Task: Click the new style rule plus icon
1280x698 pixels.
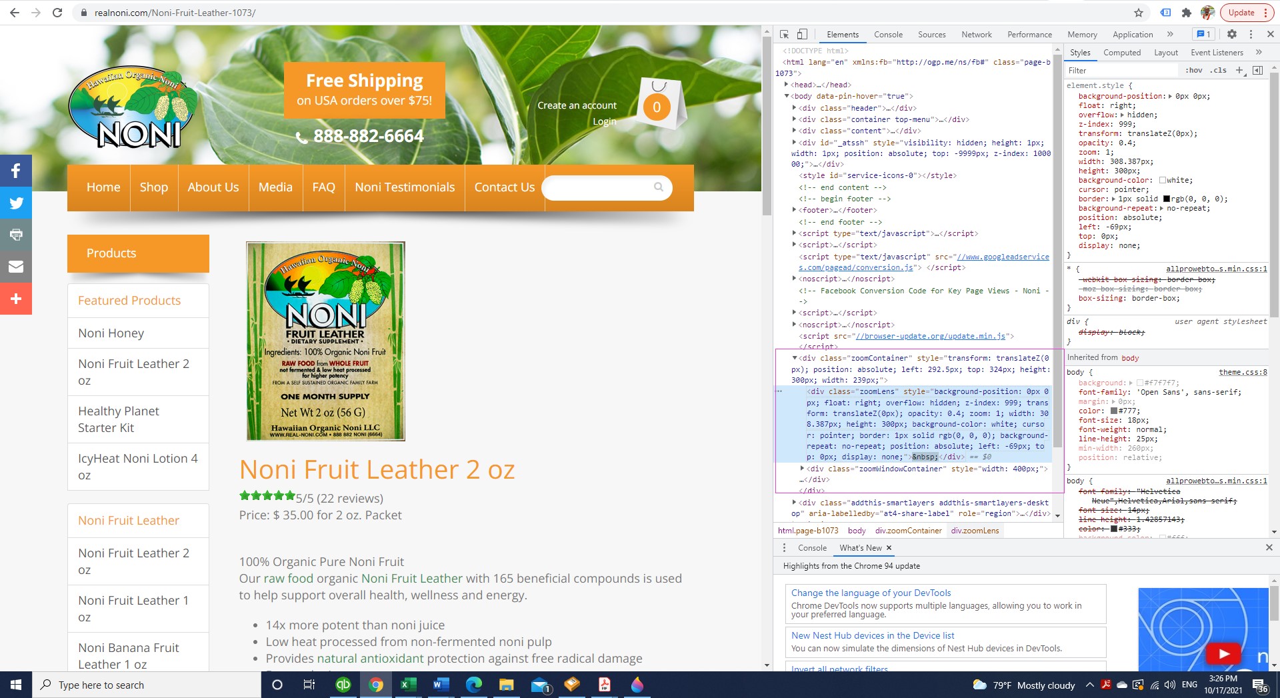Action: coord(1239,70)
